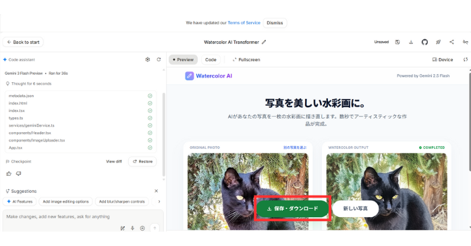
Task: Click the 新しい写真 button
Action: click(x=356, y=208)
